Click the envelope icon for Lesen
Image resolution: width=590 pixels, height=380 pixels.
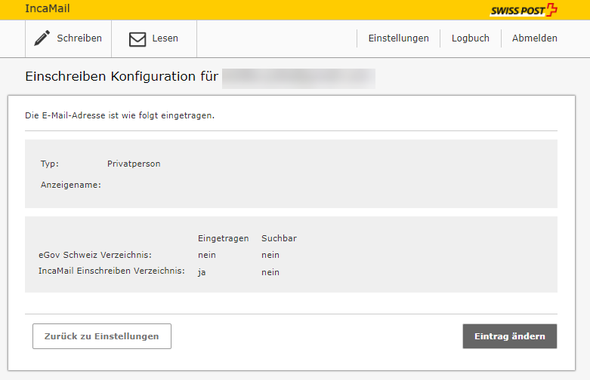[137, 39]
